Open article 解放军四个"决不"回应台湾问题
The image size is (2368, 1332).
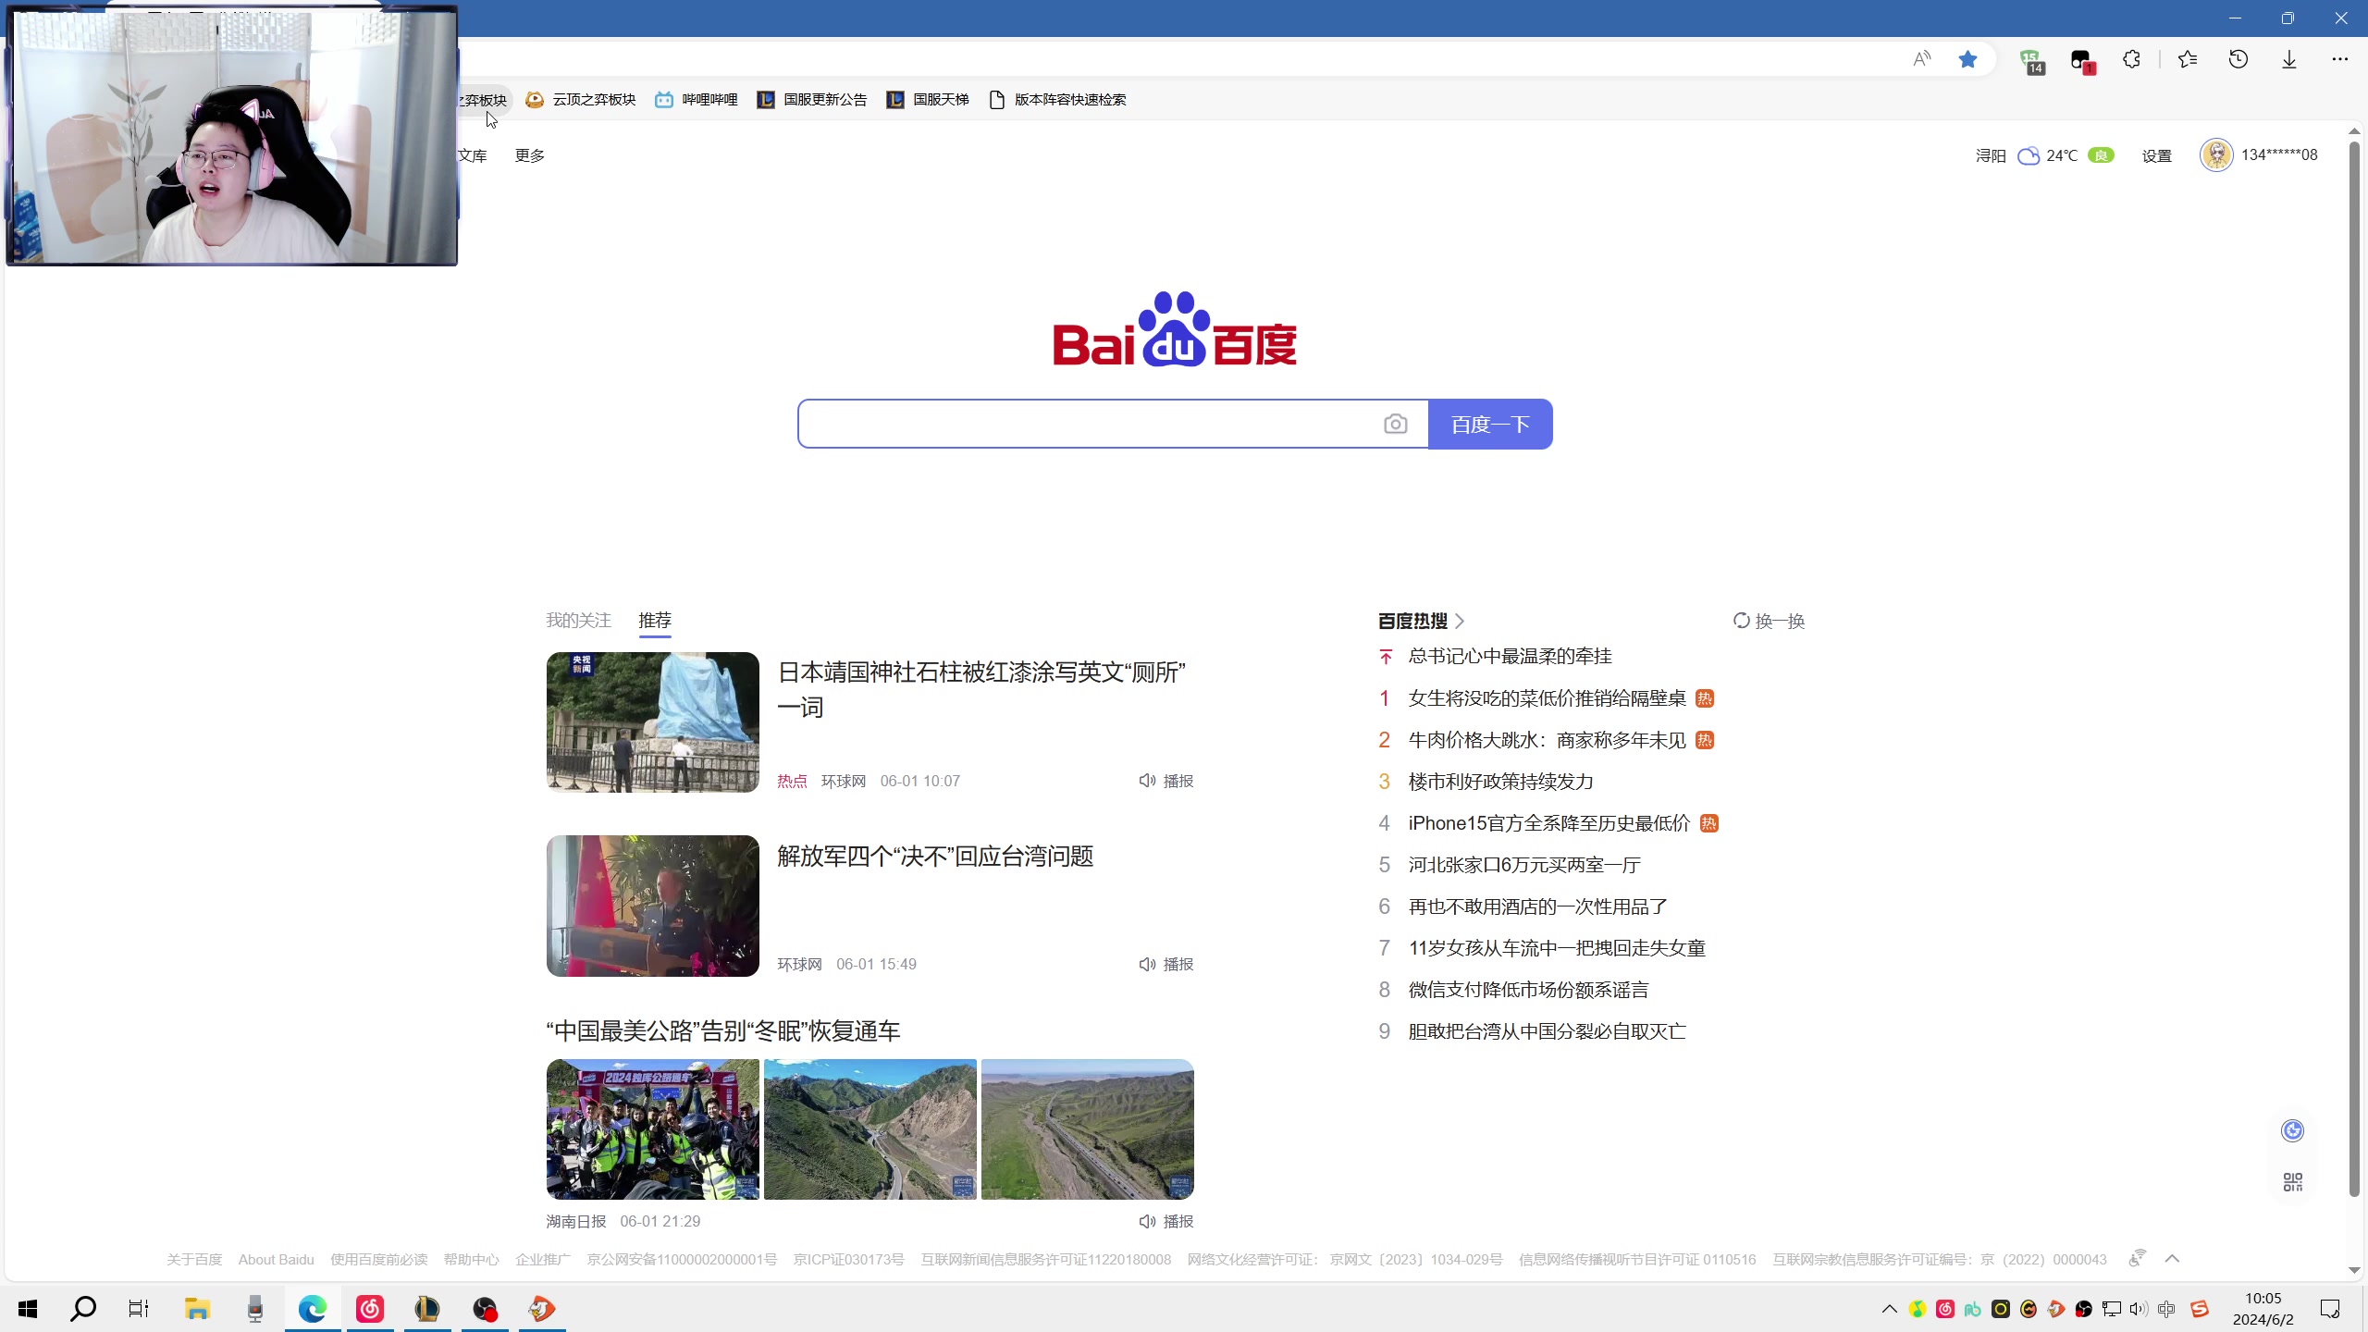pos(935,856)
